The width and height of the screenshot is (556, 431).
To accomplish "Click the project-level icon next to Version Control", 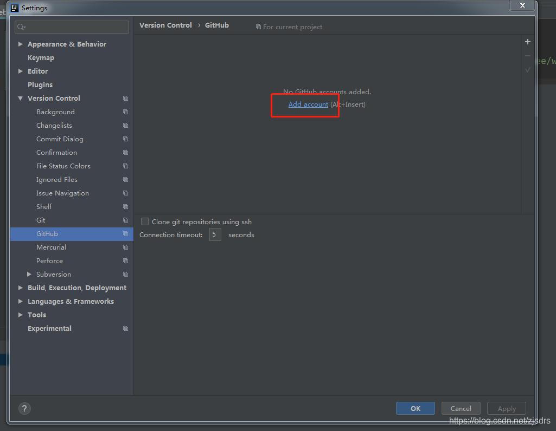I will point(125,99).
